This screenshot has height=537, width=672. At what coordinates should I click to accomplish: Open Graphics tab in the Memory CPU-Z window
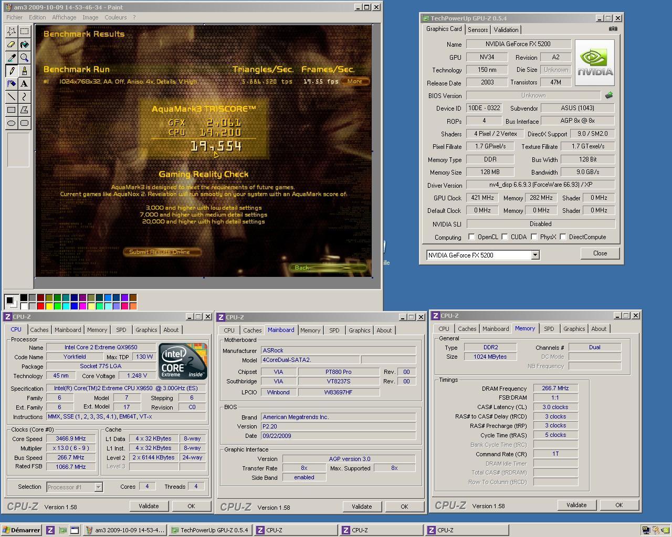coord(574,329)
